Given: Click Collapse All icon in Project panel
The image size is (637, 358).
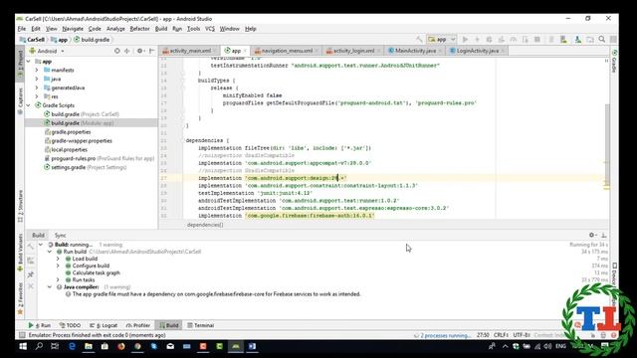Looking at the screenshot, I should click(127, 51).
